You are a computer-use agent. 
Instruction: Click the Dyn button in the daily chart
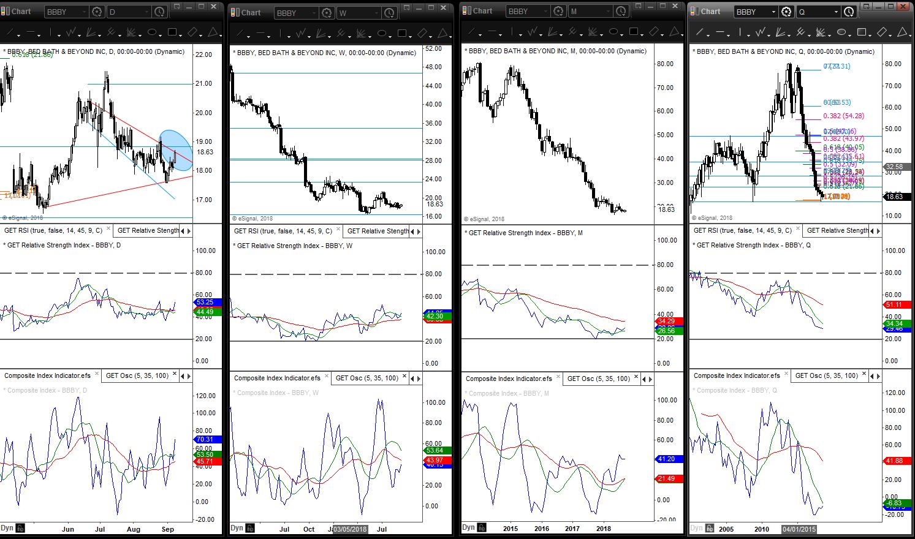[7, 527]
